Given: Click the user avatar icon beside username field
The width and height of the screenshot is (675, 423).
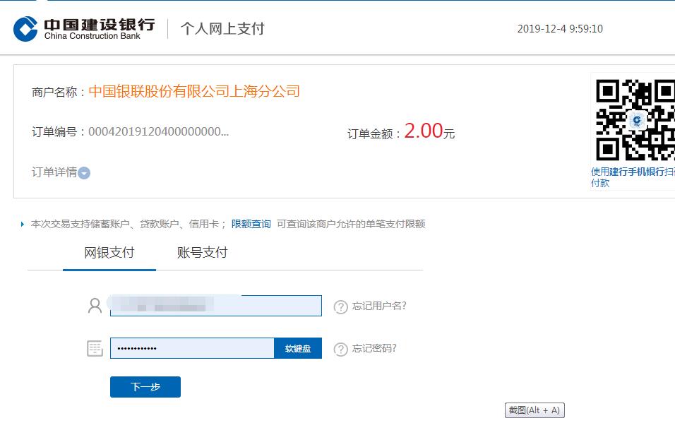Looking at the screenshot, I should pos(95,306).
